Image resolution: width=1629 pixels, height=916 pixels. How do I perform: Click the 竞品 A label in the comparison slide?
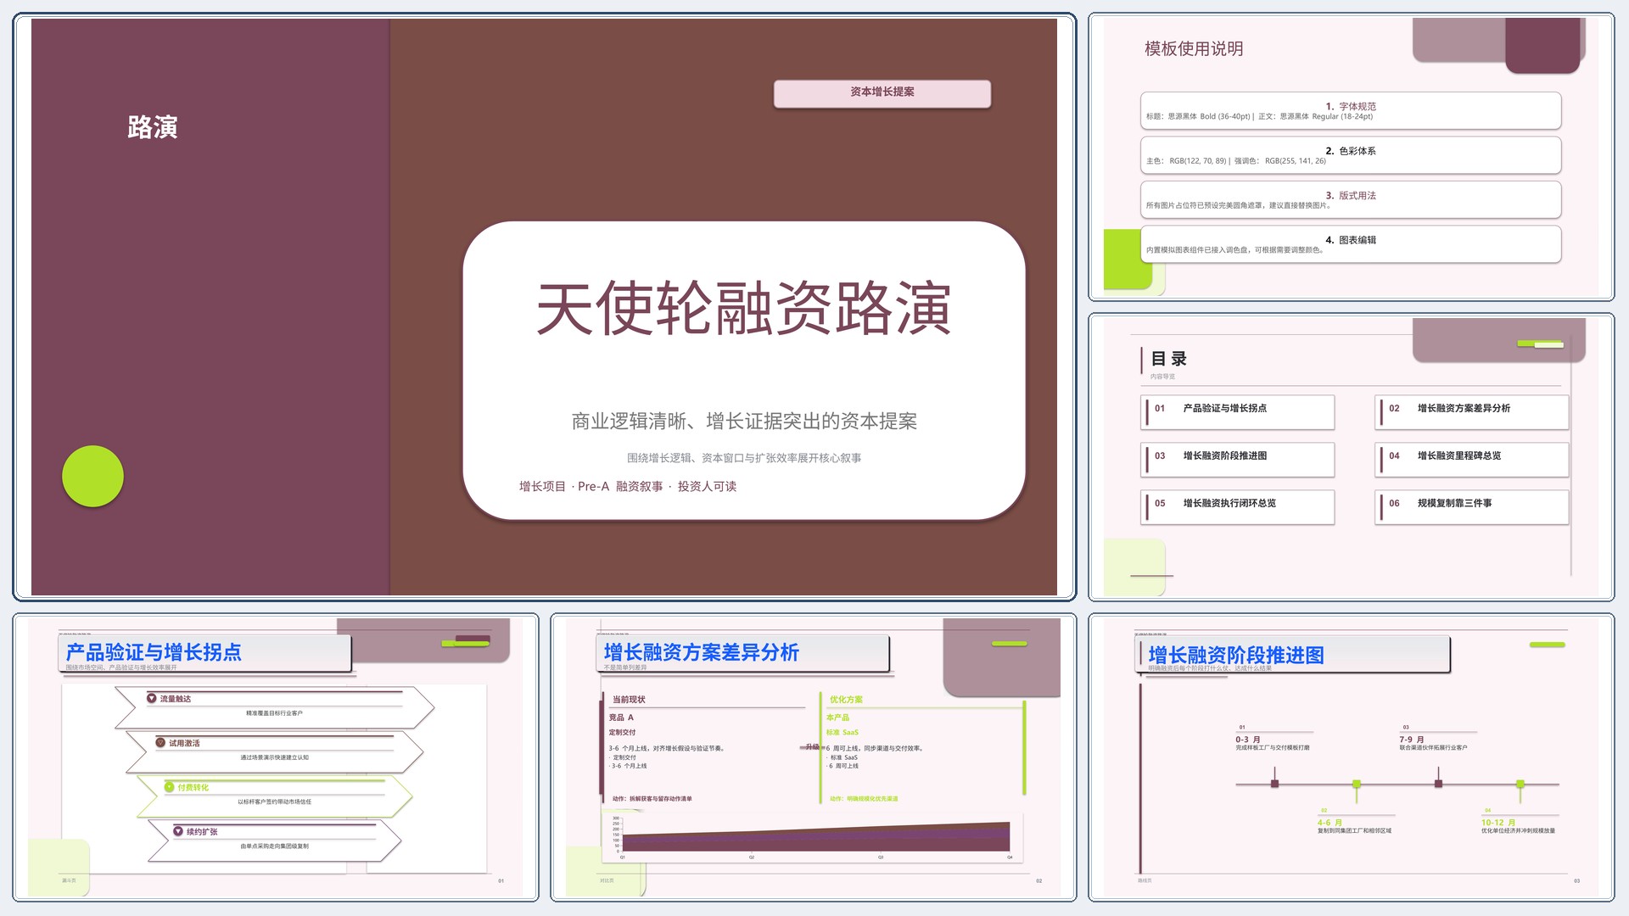coord(621,718)
